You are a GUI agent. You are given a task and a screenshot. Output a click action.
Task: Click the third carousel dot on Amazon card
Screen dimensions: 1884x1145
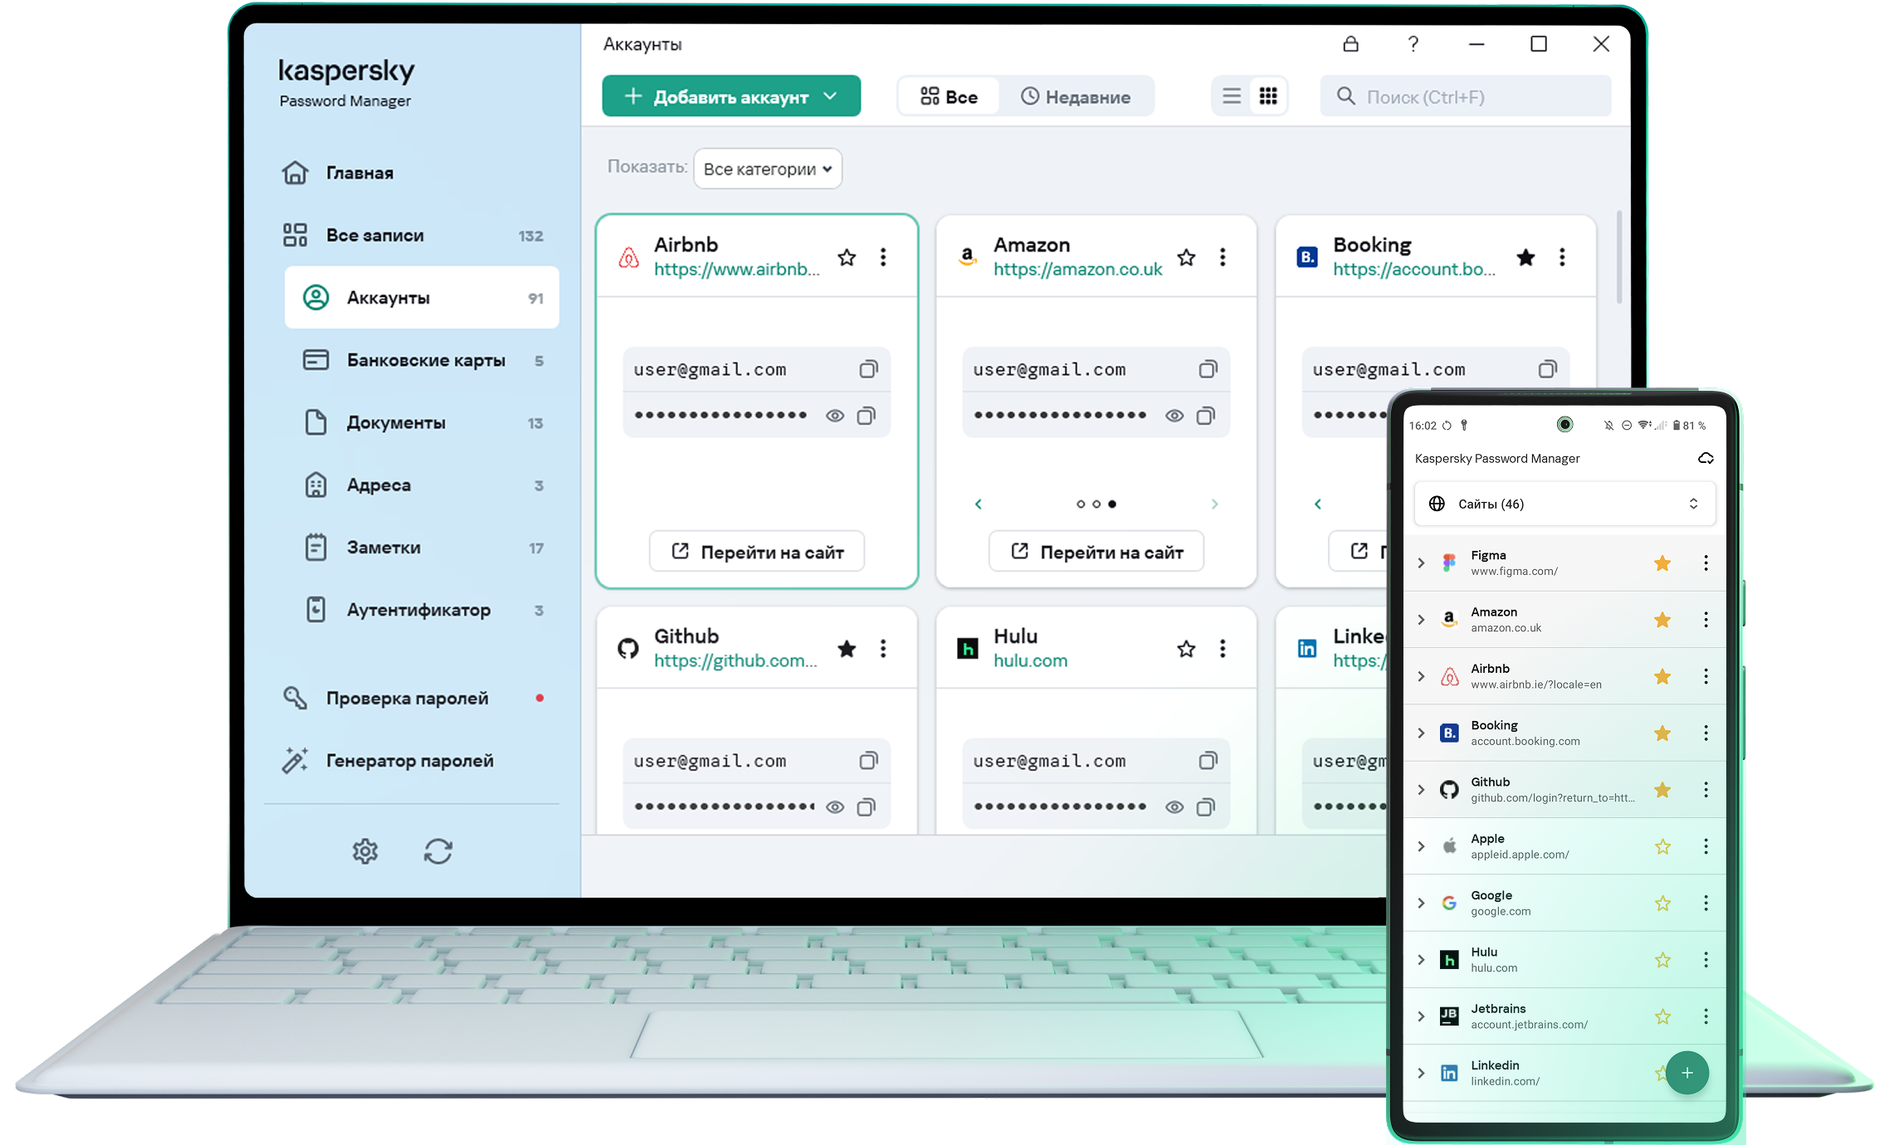pos(1112,504)
